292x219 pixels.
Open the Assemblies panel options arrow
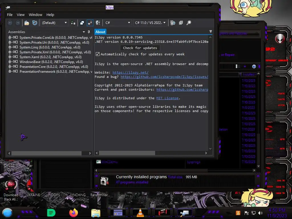84,32
